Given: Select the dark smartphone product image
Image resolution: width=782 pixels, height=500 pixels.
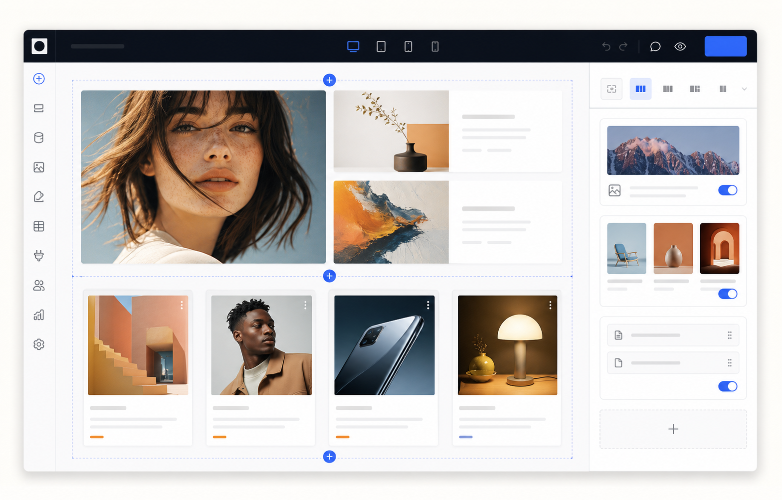Looking at the screenshot, I should click(x=385, y=345).
